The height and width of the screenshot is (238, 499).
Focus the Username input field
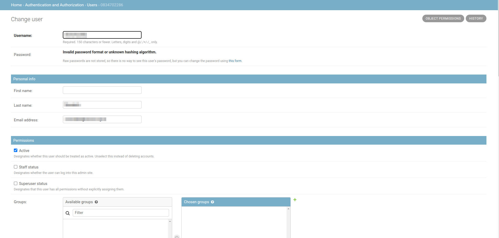pyautogui.click(x=102, y=35)
